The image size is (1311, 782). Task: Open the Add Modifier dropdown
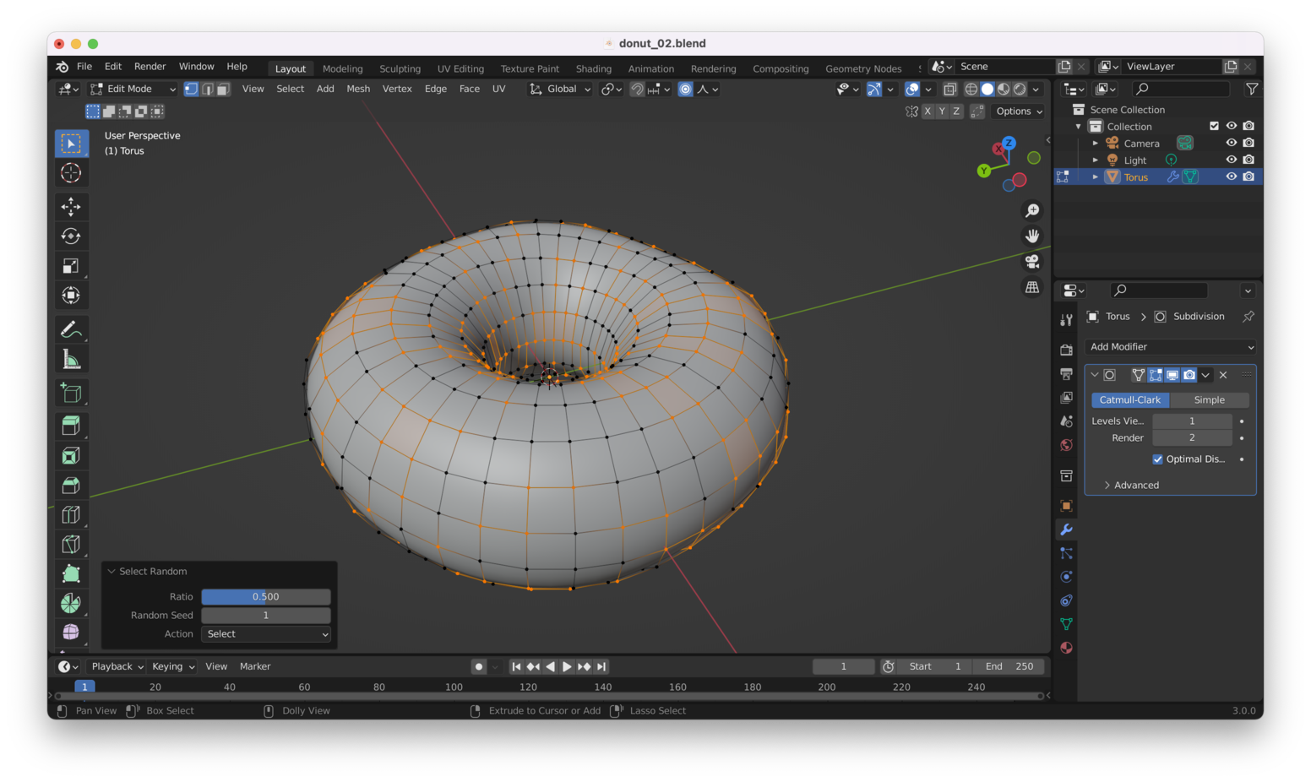1171,347
